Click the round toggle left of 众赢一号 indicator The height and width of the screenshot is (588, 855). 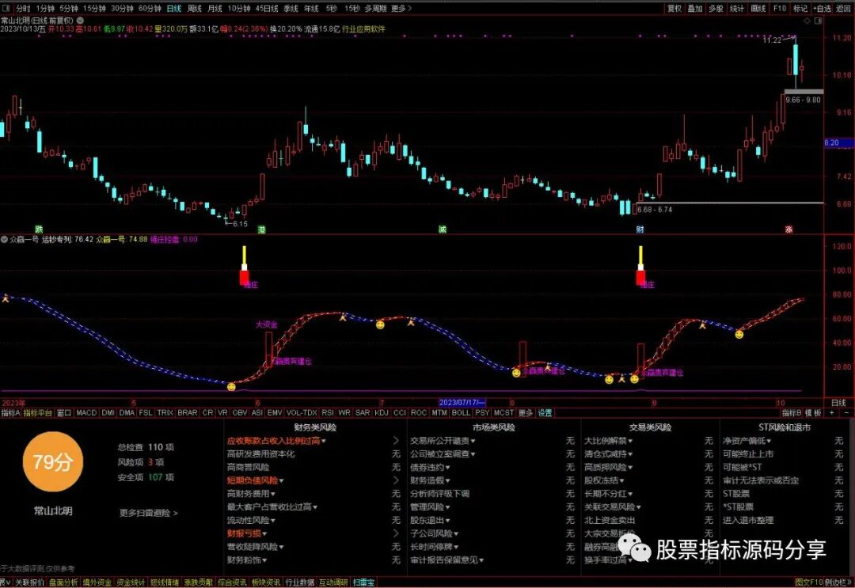click(x=5, y=239)
